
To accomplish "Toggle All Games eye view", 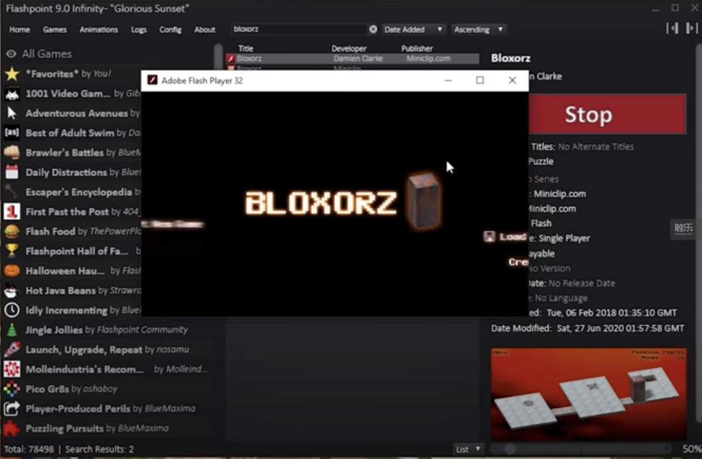I will pos(11,54).
